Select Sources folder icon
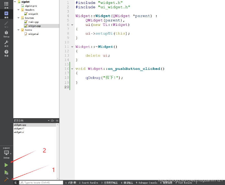Screen dimensions: 225x185 pos(22,18)
